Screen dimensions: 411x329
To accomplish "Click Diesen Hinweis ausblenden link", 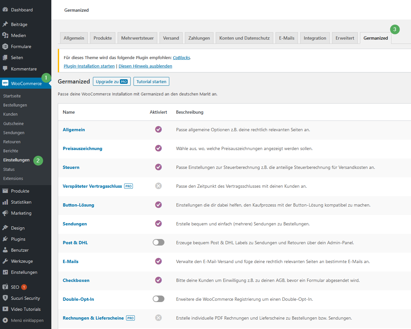I will click(145, 66).
